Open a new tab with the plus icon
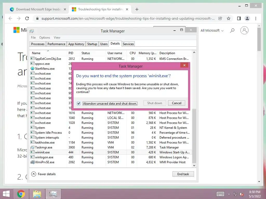Viewport: 266px width, 199px height. pos(137,9)
